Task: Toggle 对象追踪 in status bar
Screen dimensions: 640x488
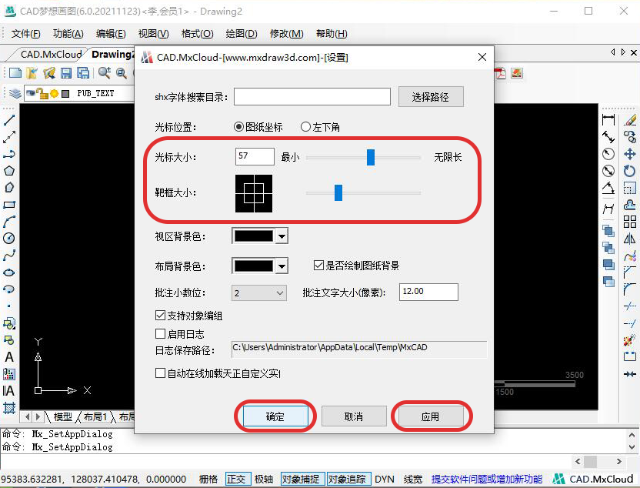Action: coord(348,479)
